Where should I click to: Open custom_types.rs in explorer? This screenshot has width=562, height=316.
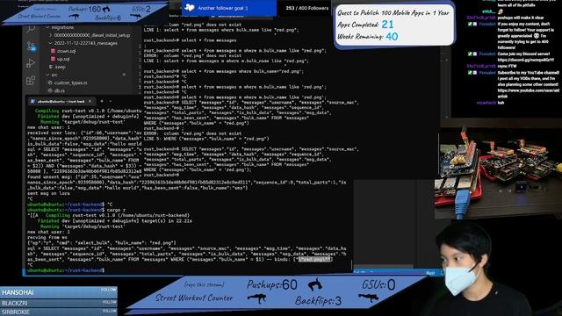click(x=70, y=83)
